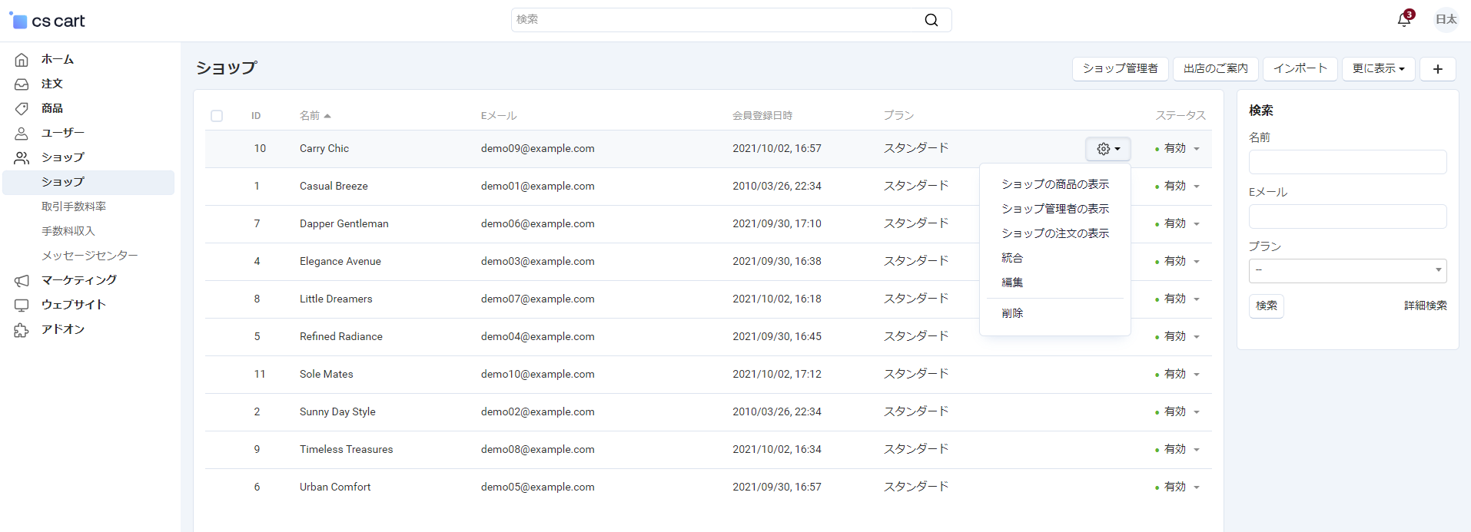Open the Home sidebar icon

22,59
